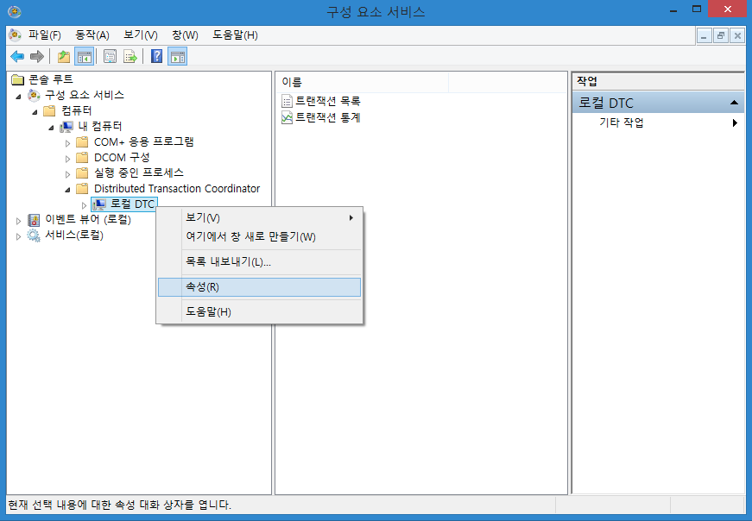Click the COM+ 응용 프로그램 folder icon
The image size is (752, 521).
point(83,141)
